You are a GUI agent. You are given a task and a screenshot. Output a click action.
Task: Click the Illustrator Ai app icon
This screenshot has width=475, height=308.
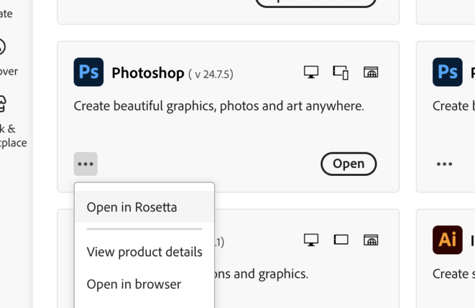(x=447, y=239)
